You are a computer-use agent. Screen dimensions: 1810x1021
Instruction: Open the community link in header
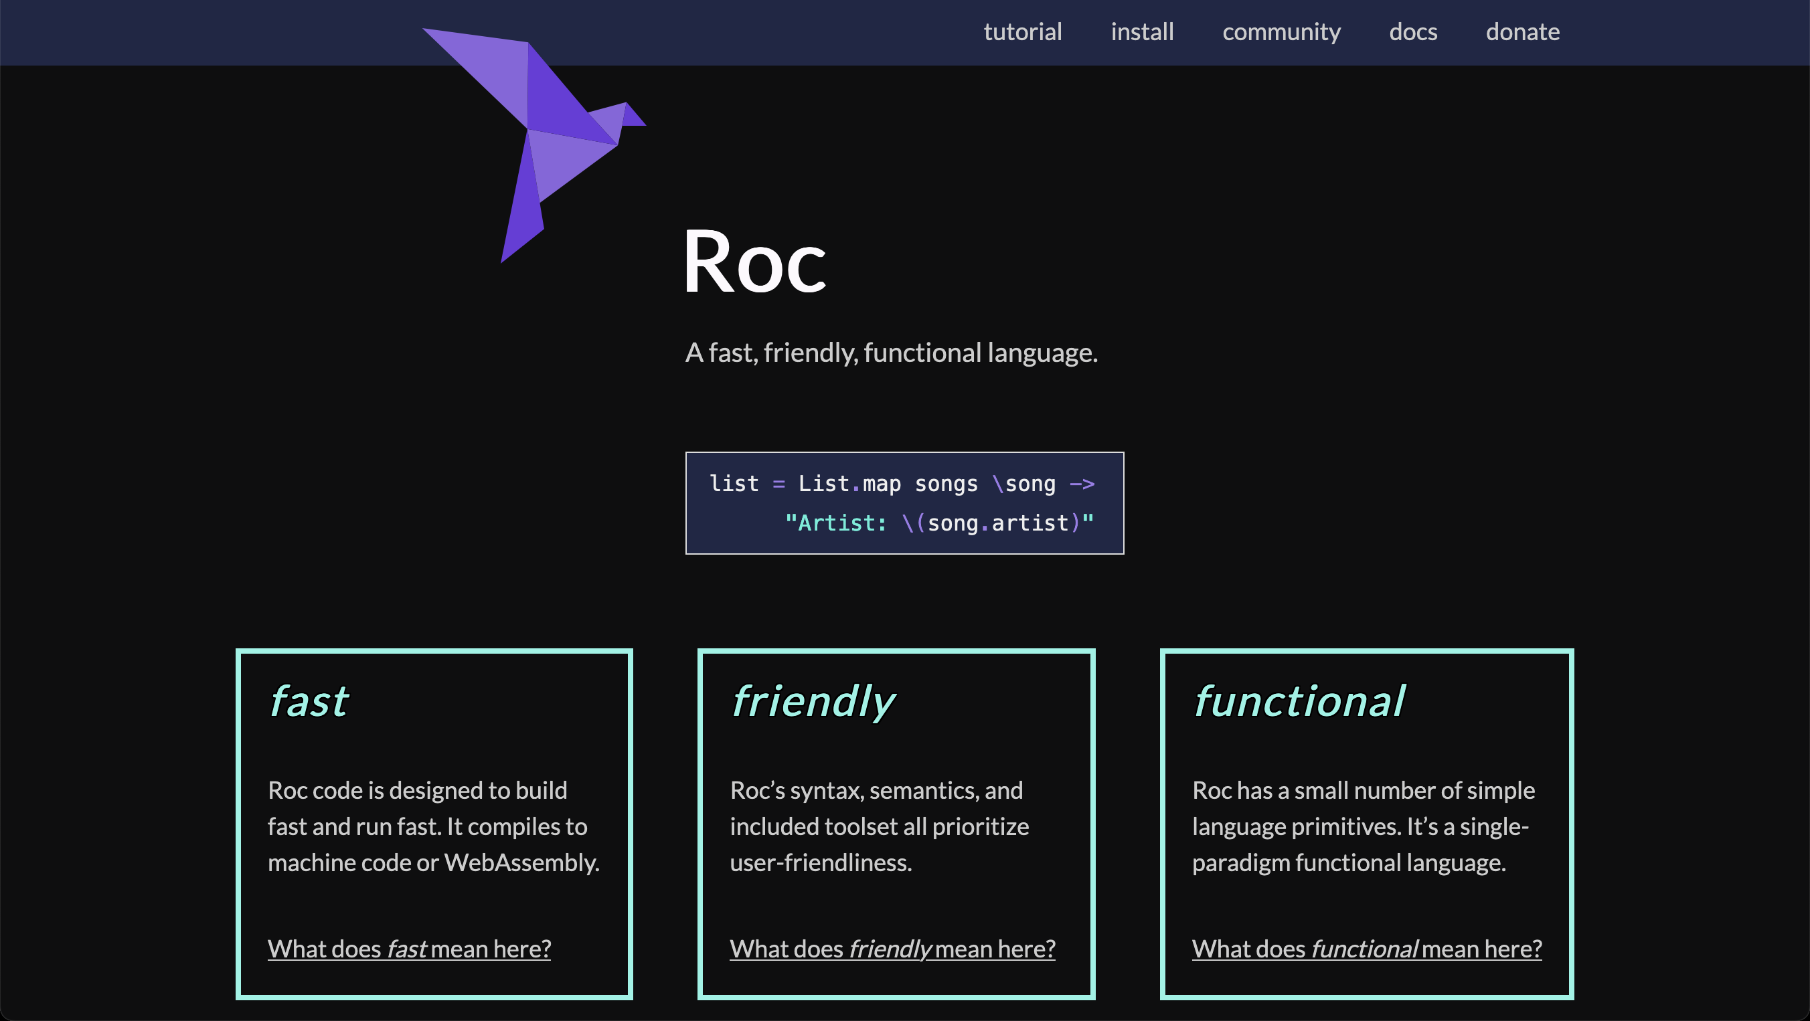(1281, 32)
